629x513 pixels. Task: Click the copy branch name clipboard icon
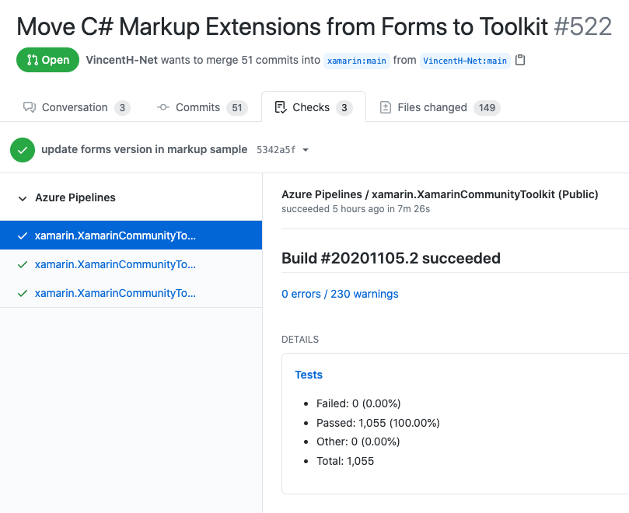click(520, 60)
